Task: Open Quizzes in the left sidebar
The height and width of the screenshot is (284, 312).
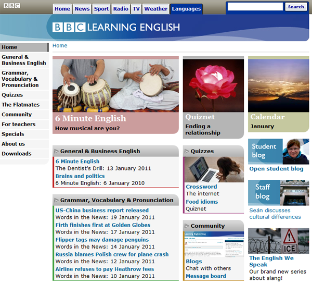Action: click(24, 95)
